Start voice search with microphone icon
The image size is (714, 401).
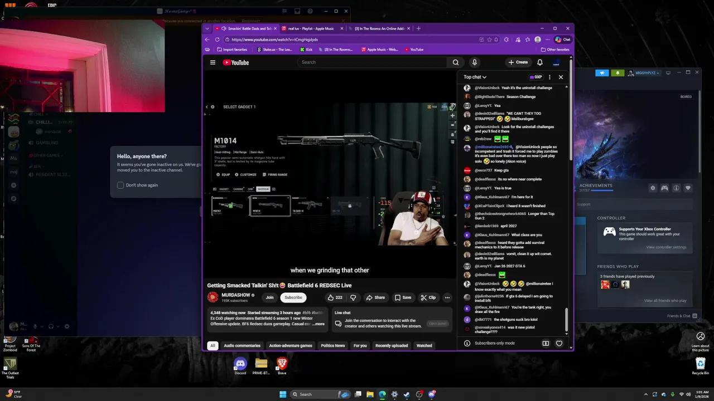[475, 62]
